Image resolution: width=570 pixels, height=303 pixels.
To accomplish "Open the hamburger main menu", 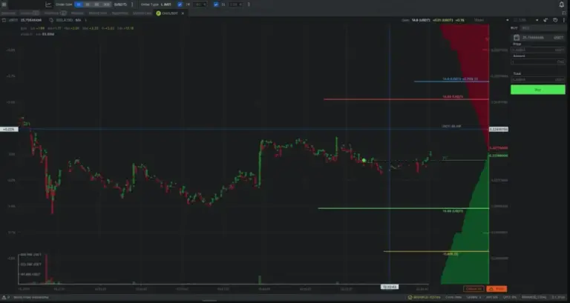I will coord(4,4).
